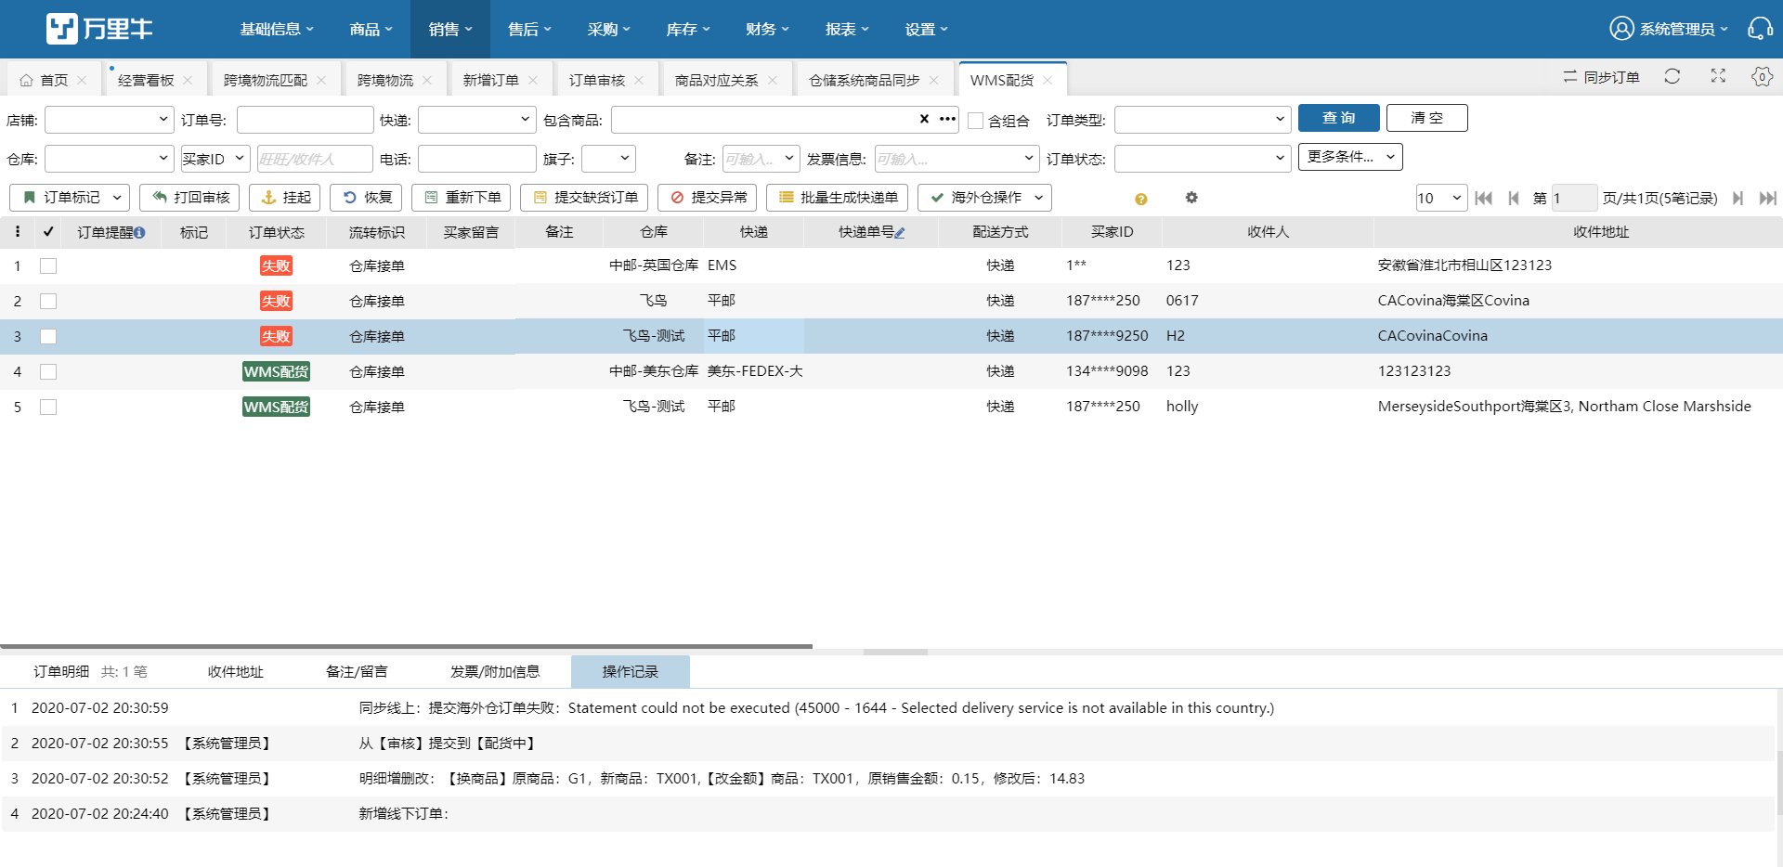Screen dimensions: 1783x867
Task: Open the 基础信息 top menu
Action: click(x=277, y=29)
